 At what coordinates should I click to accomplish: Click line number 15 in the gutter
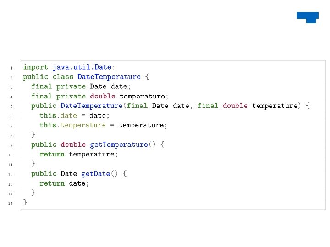(10, 203)
